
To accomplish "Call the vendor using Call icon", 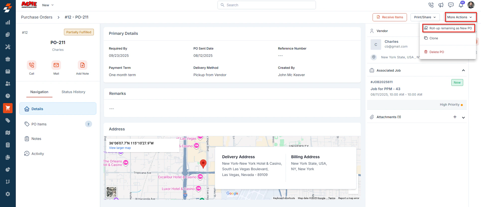I will (32, 65).
